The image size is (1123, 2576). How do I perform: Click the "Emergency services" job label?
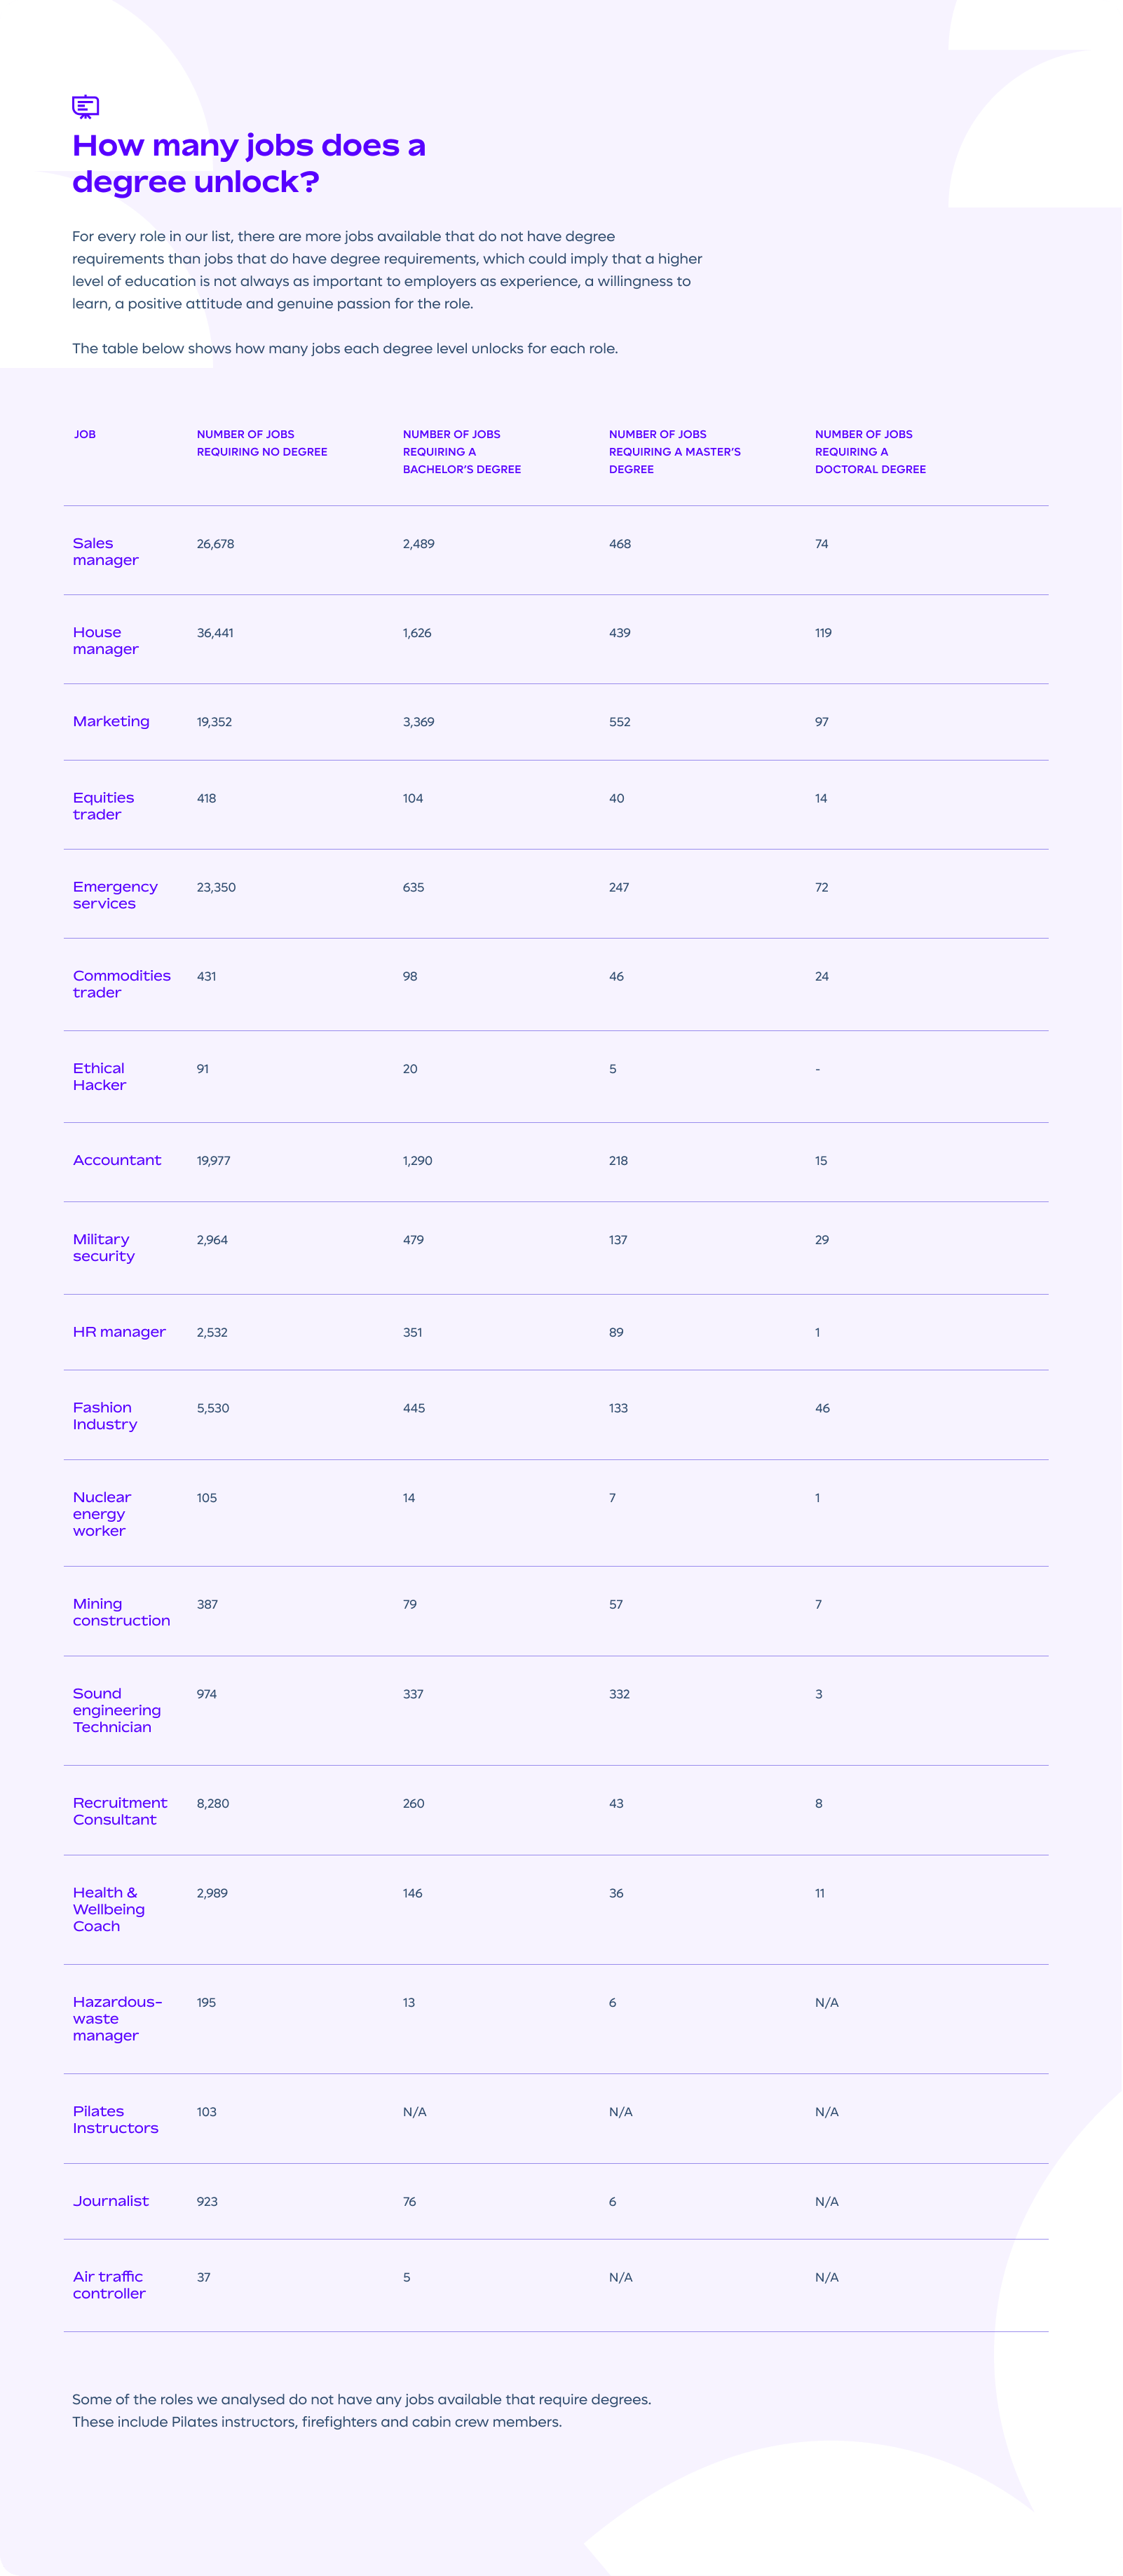tap(115, 895)
